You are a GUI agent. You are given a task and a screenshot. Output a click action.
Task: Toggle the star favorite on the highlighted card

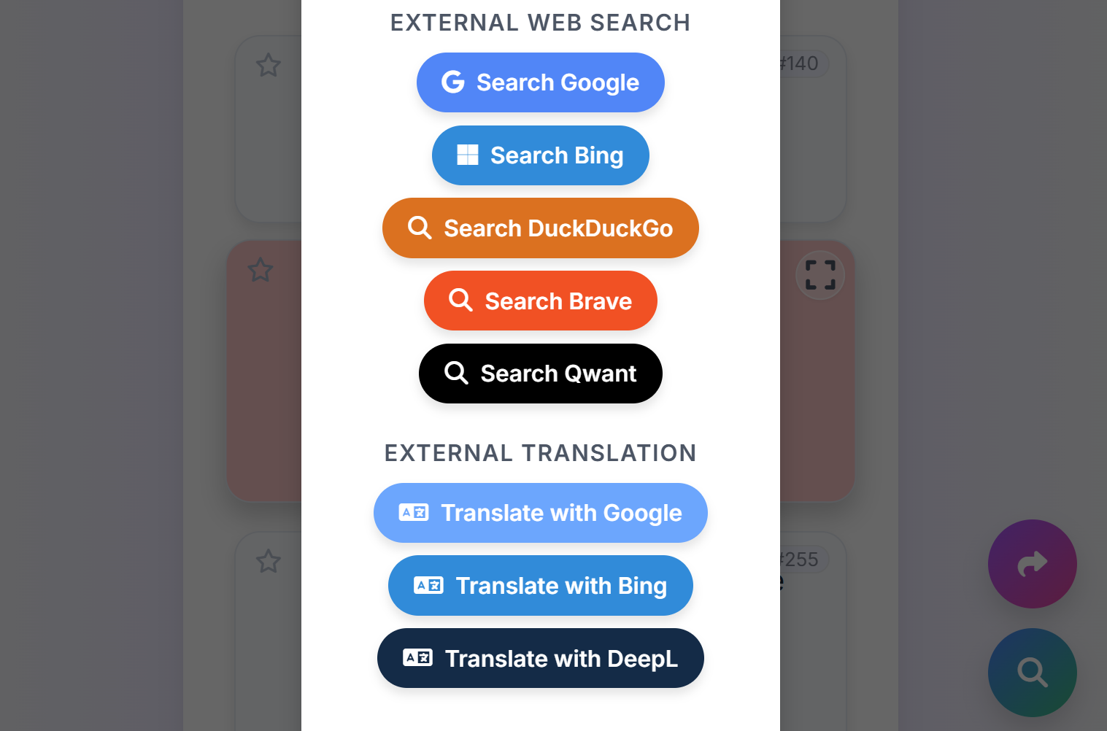[x=260, y=270]
